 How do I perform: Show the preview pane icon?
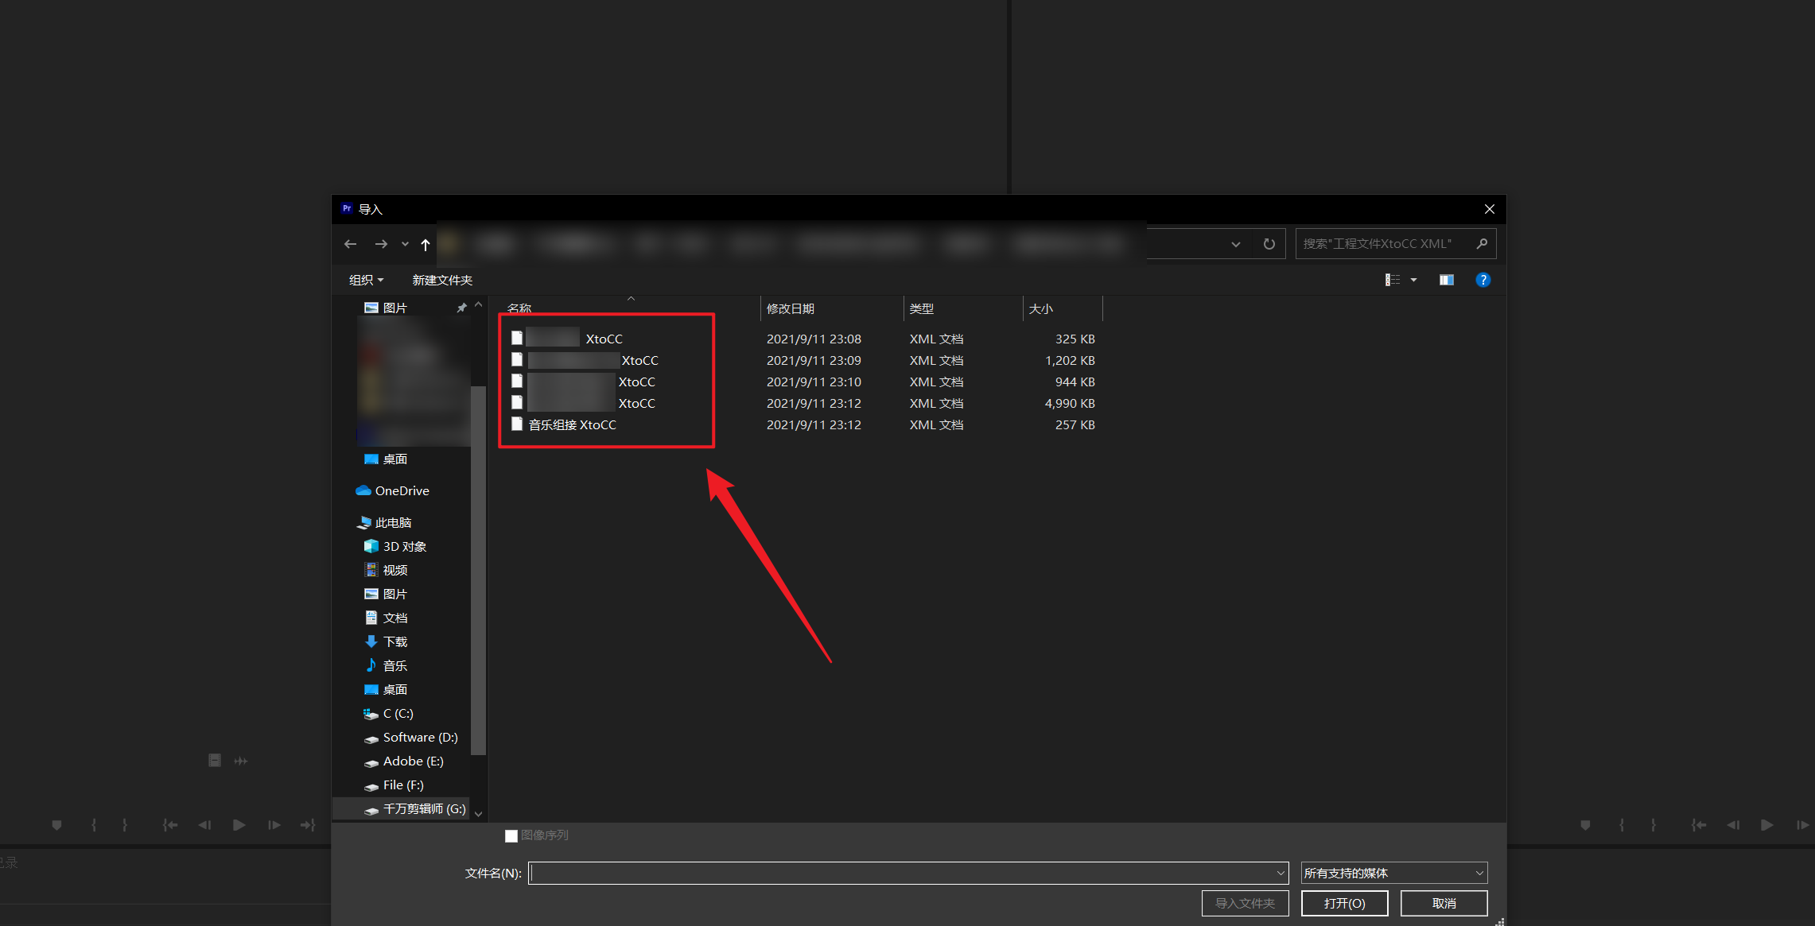point(1446,280)
